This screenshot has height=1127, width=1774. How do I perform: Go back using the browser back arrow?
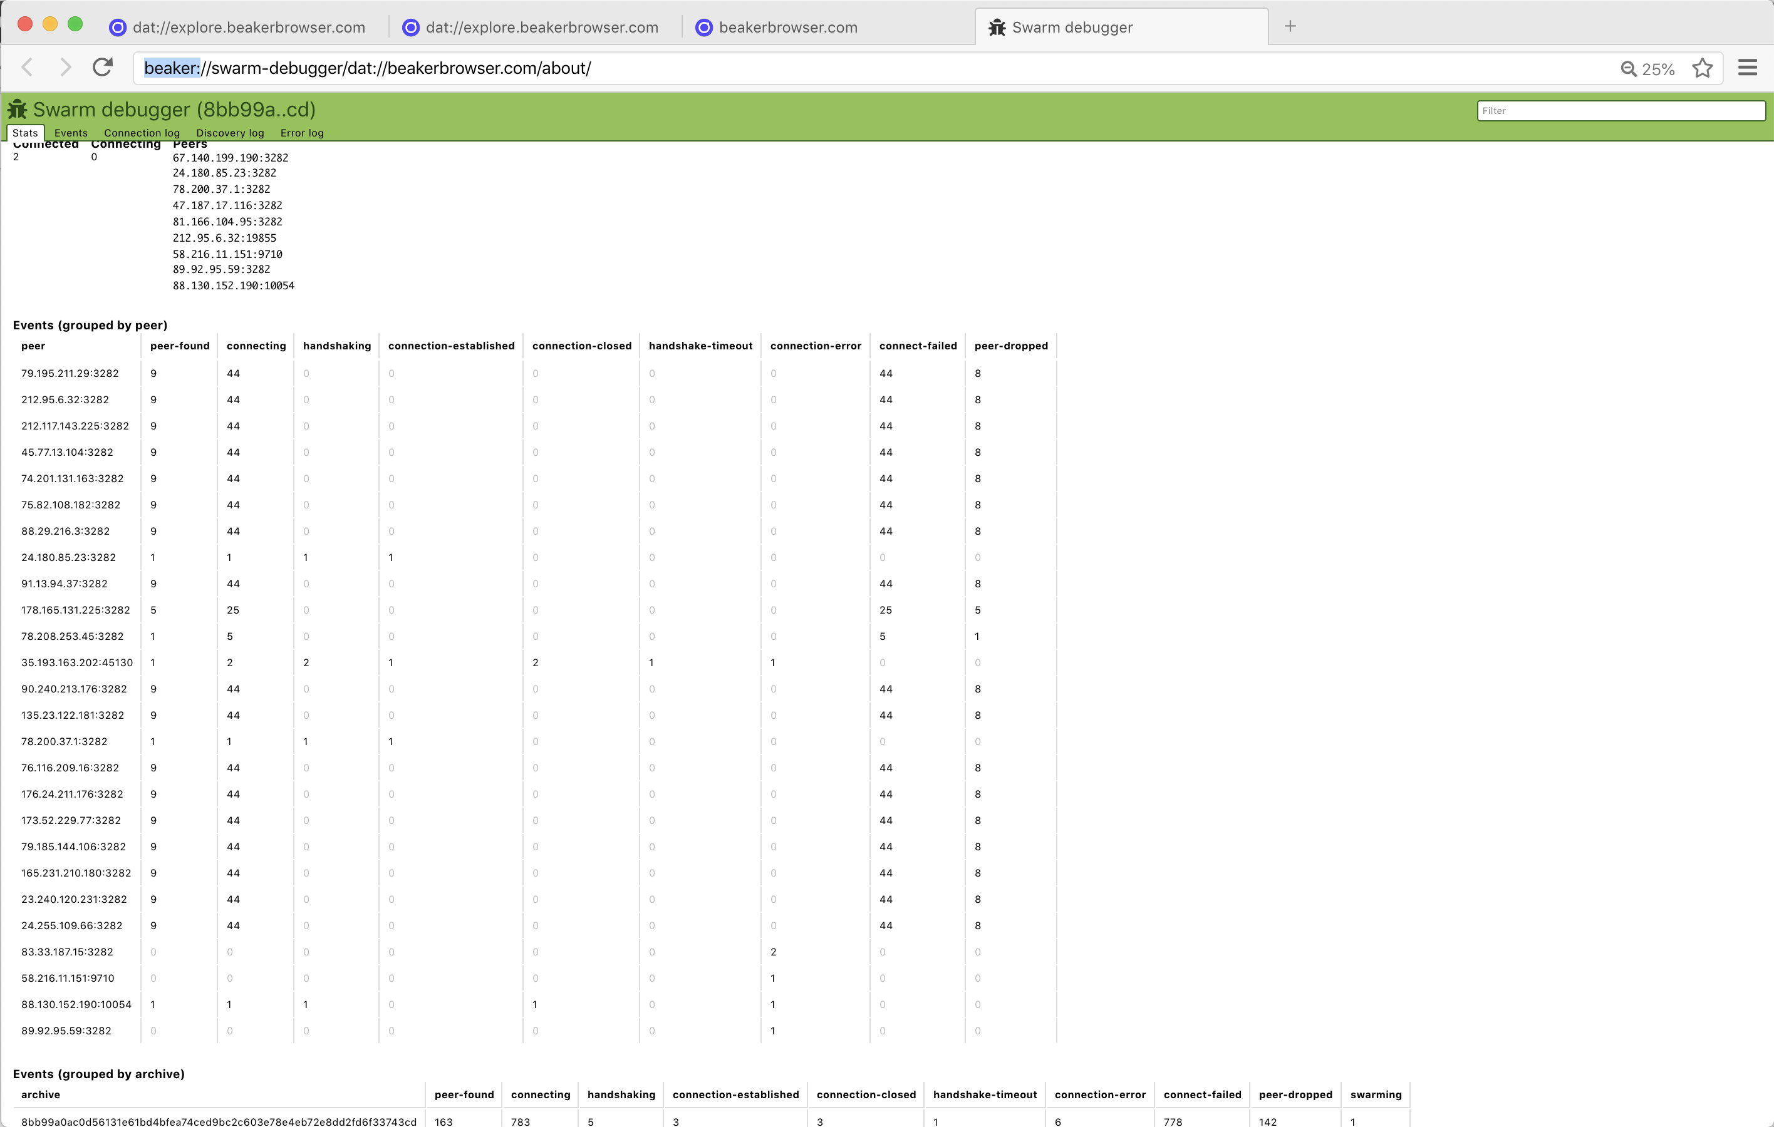[x=28, y=68]
